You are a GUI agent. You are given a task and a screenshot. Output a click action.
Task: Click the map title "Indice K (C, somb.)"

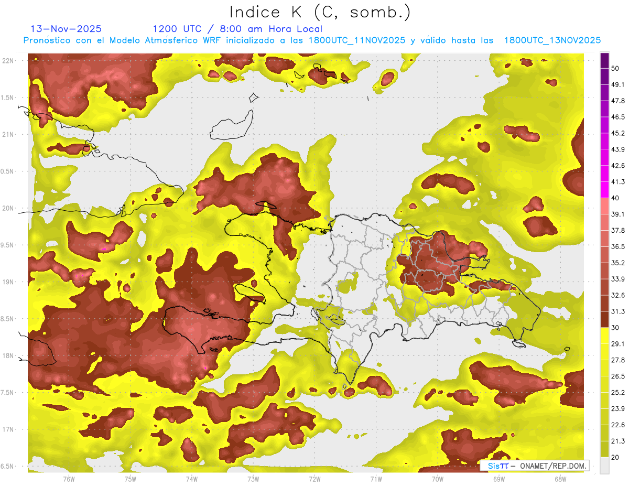tap(320, 12)
